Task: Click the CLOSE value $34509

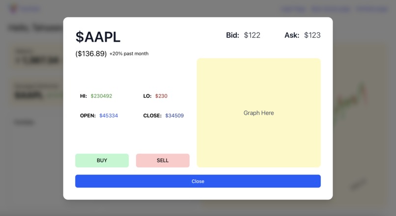Action: (x=174, y=116)
